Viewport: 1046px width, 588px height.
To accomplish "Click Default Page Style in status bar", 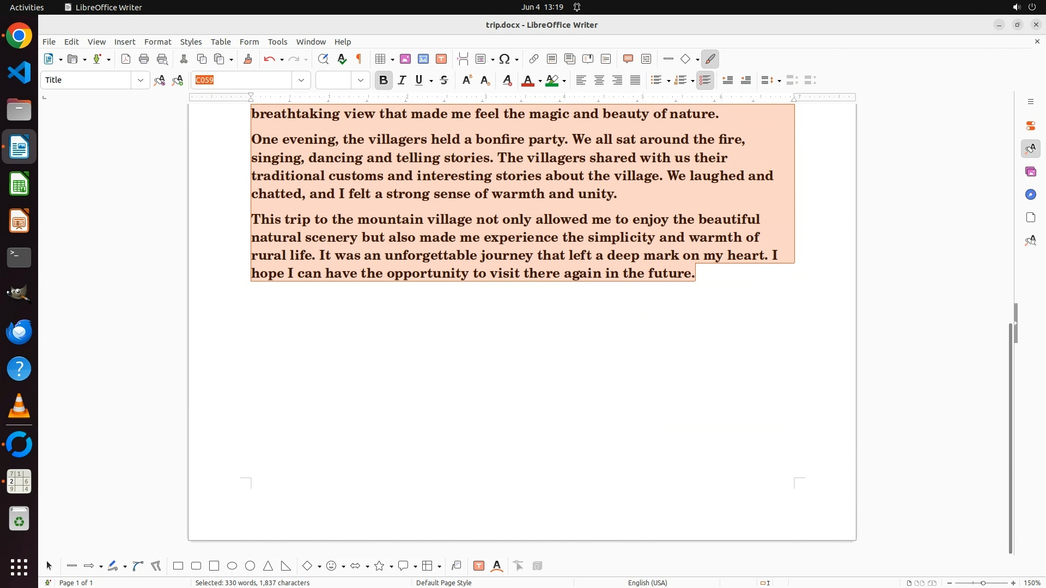I will (x=443, y=583).
